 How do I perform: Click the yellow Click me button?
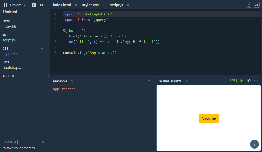(x=209, y=118)
